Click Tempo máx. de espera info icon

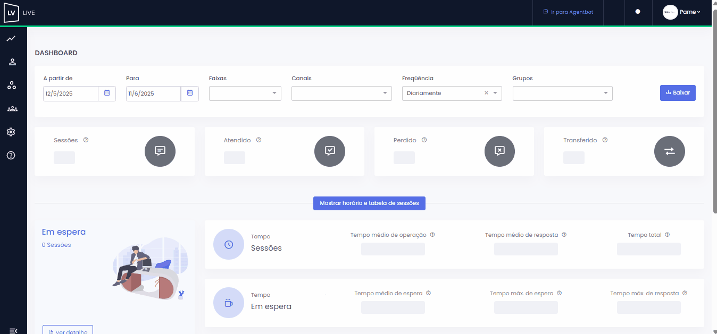559,293
